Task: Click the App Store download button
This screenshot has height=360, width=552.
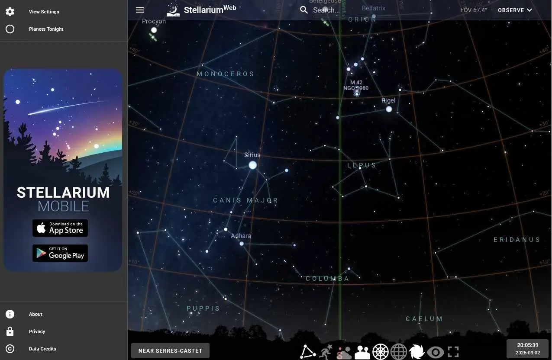Action: (x=60, y=228)
